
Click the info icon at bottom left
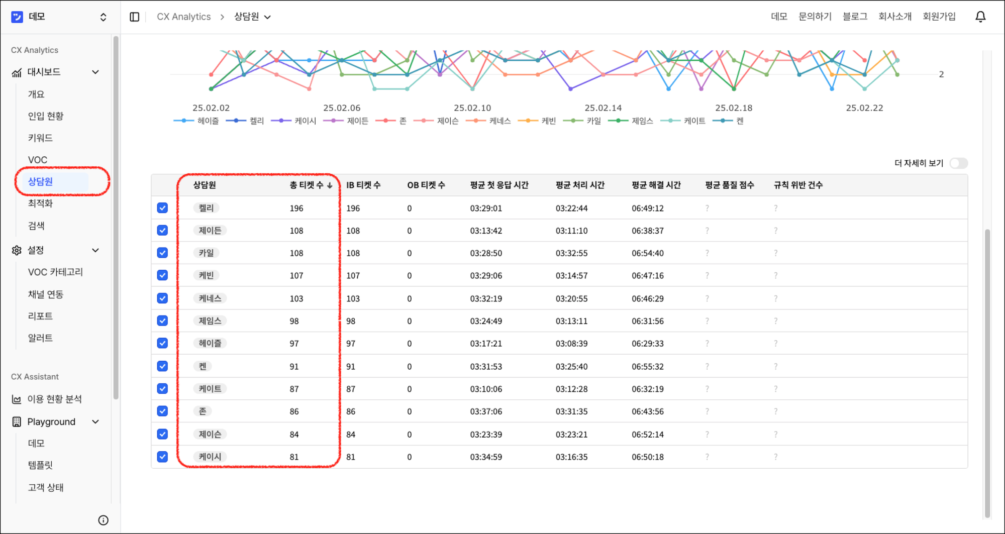click(x=104, y=520)
